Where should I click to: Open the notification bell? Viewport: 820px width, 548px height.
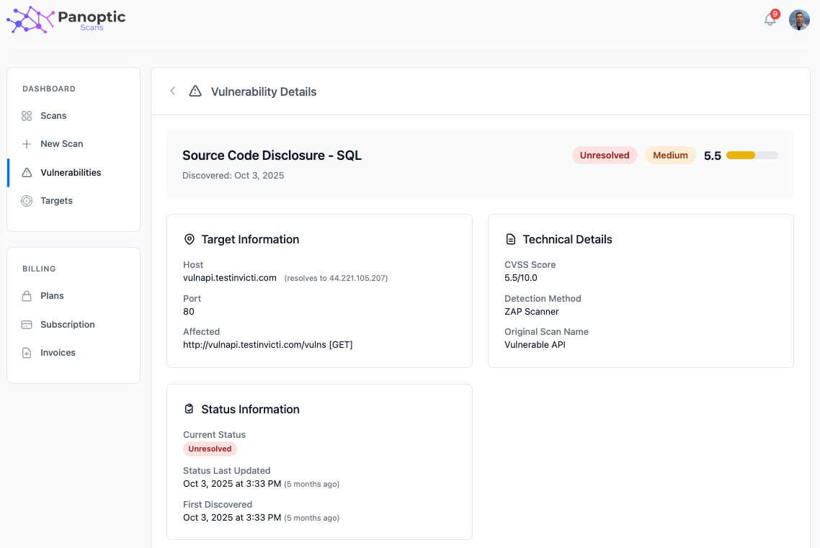[x=770, y=19]
